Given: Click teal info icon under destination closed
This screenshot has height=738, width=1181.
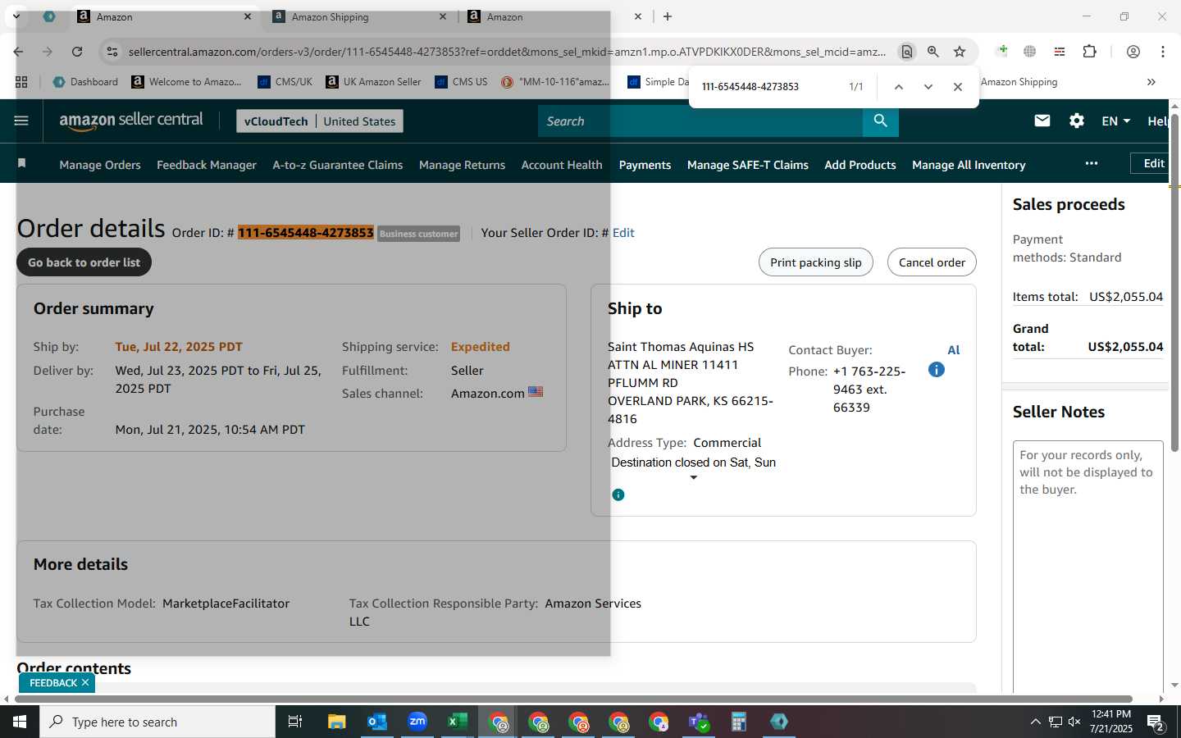Looking at the screenshot, I should point(618,494).
